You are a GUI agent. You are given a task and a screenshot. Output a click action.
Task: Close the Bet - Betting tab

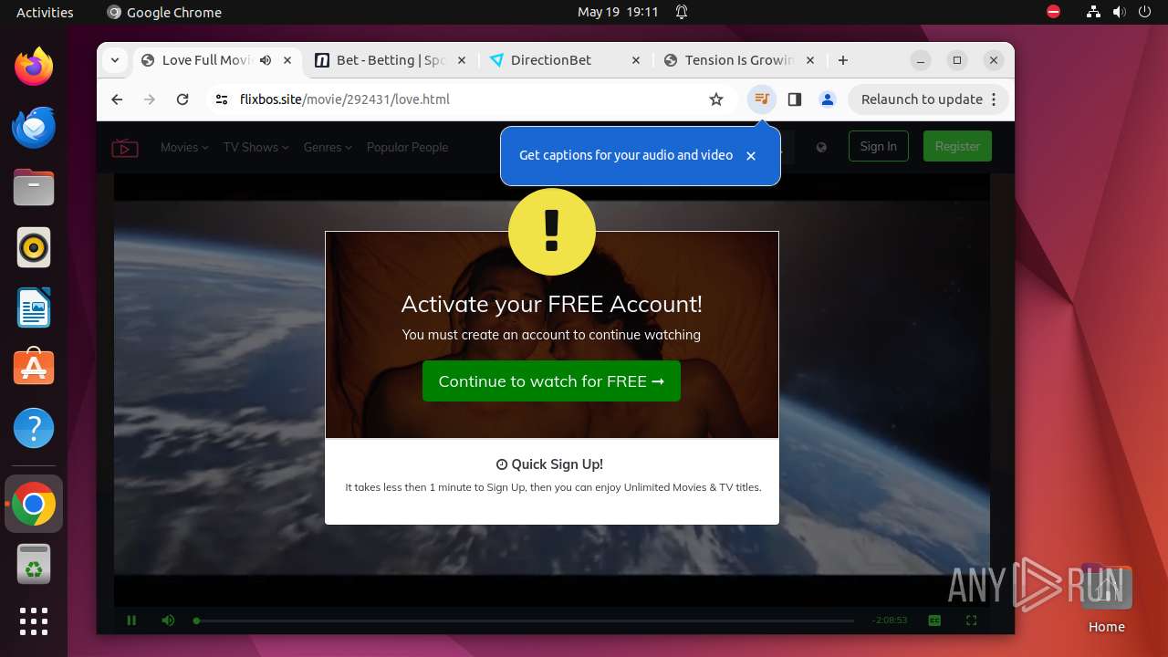click(x=462, y=60)
